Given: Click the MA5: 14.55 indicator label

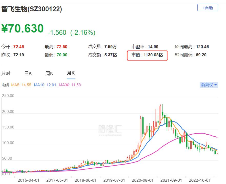Looking at the screenshot, I should pos(21,85).
